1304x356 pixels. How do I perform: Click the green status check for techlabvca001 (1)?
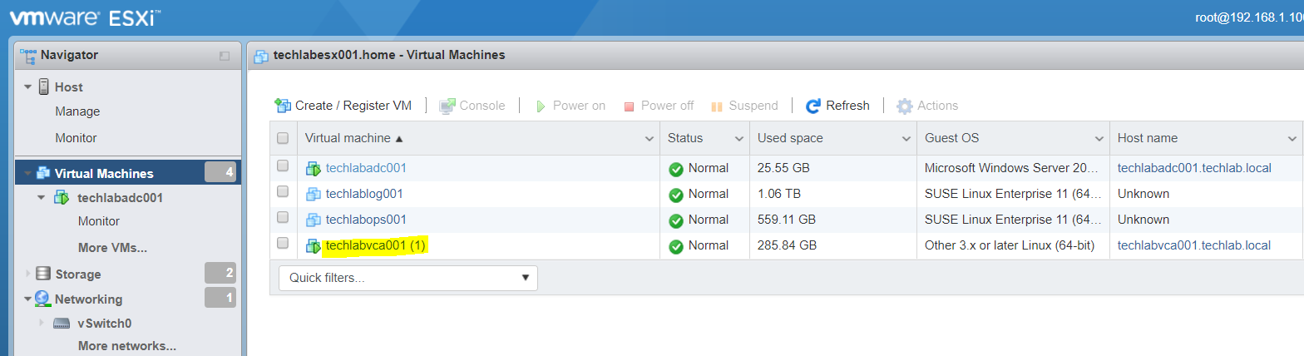(x=676, y=246)
